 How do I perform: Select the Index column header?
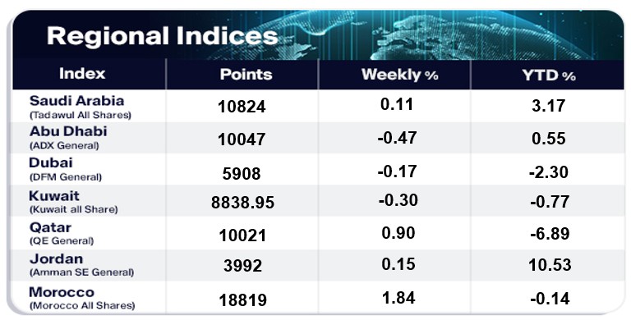point(82,74)
